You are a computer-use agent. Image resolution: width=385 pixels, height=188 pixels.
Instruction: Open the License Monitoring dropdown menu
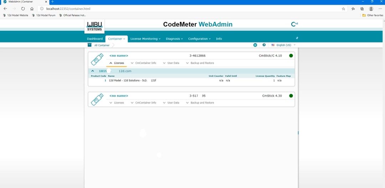[x=145, y=39]
